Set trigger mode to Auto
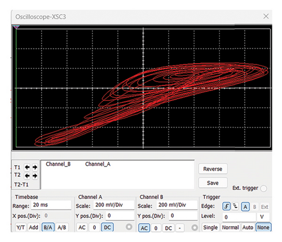The width and height of the screenshot is (282, 242). [x=248, y=227]
